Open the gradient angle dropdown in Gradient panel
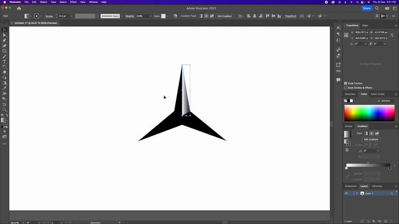 coord(378,151)
